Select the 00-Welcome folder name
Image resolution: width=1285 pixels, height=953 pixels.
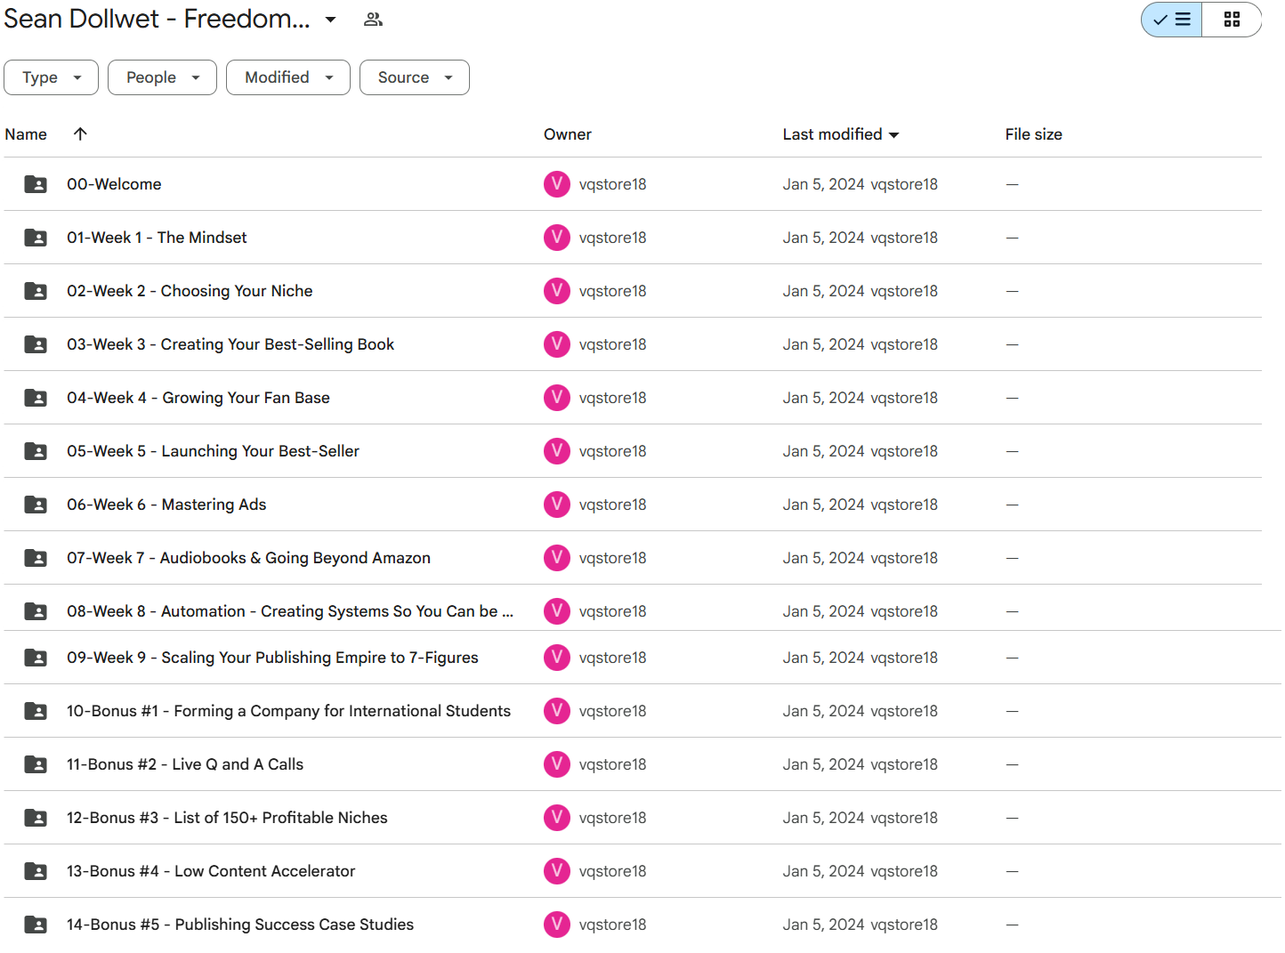[114, 184]
